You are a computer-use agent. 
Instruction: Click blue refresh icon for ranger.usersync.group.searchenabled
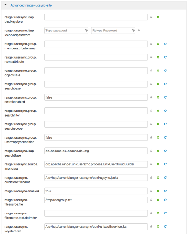tap(165, 97)
